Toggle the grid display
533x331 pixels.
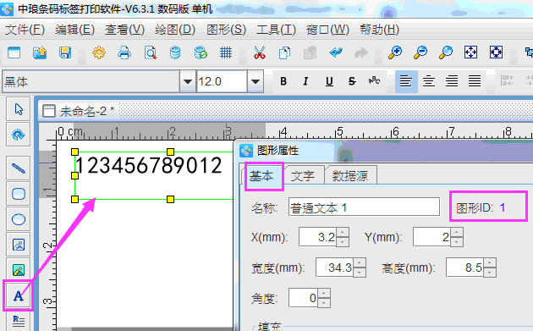[226, 52]
